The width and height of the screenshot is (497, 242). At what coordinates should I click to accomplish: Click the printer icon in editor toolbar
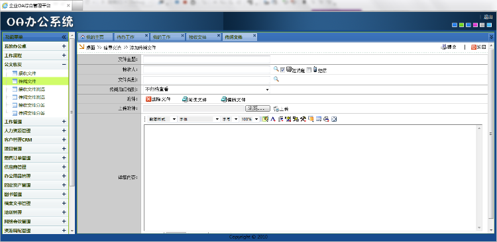pyautogui.click(x=326, y=119)
